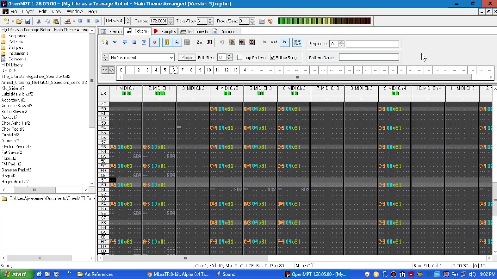Click 4: MIDI Ch 3 channel header
The height and width of the screenshot is (279, 497).
pyautogui.click(x=227, y=88)
